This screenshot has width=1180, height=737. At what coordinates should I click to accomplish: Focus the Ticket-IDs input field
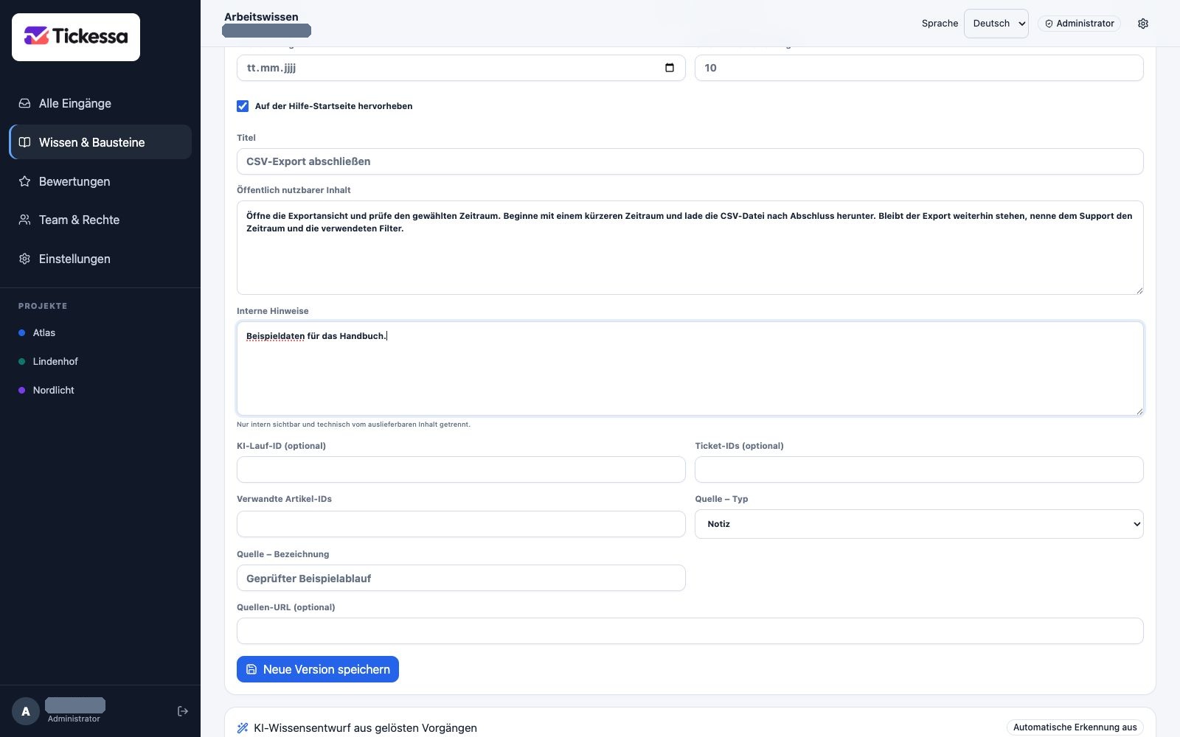coord(919,469)
